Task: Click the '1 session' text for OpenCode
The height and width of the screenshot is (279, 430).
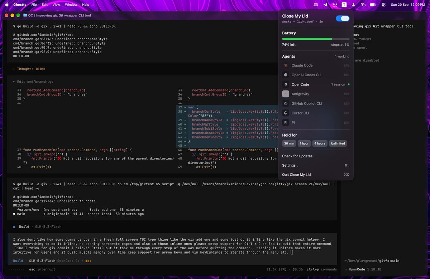Action: click(338, 84)
